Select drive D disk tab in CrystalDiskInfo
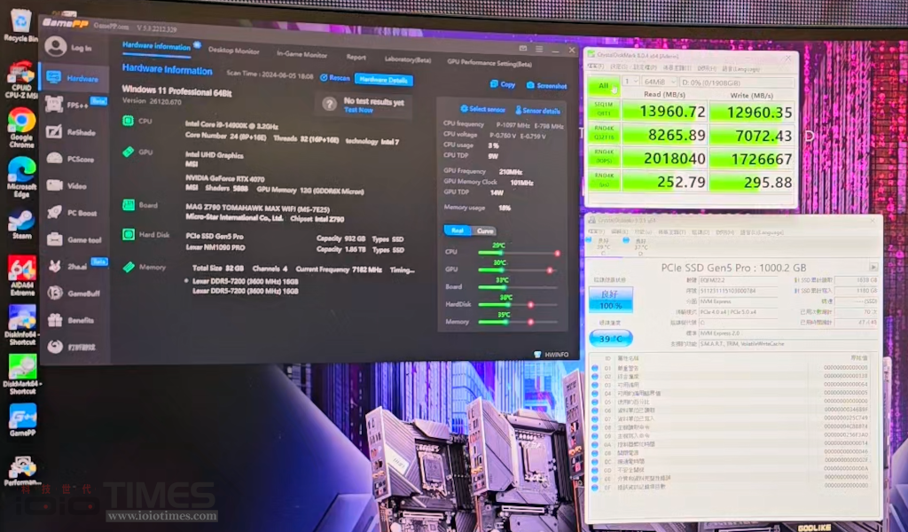The image size is (908, 532). tap(639, 243)
